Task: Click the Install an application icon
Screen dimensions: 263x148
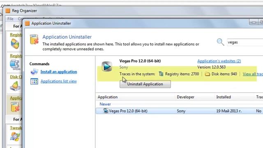Action: coord(34,72)
